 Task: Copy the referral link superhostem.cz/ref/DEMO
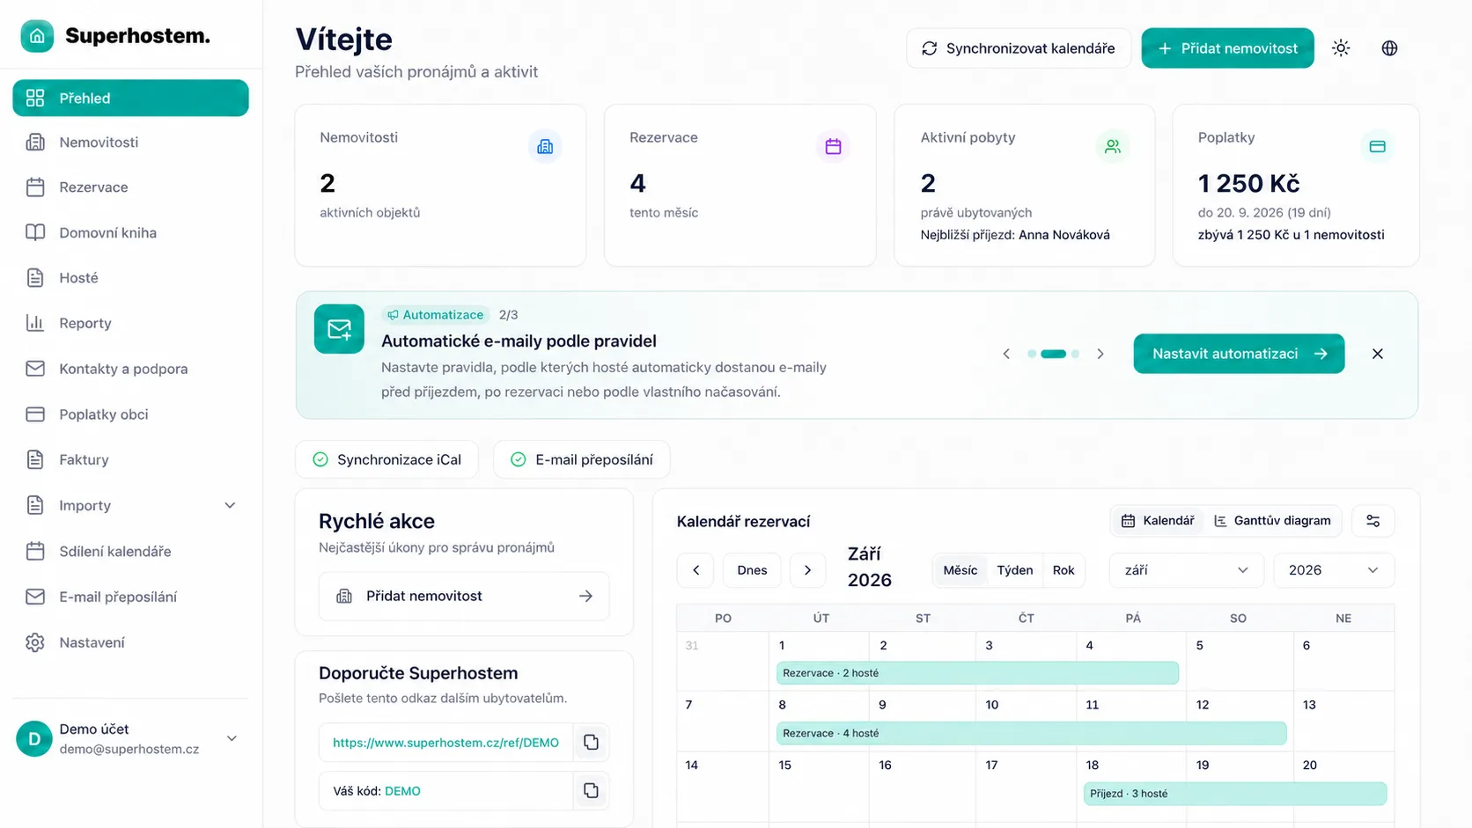pos(591,743)
